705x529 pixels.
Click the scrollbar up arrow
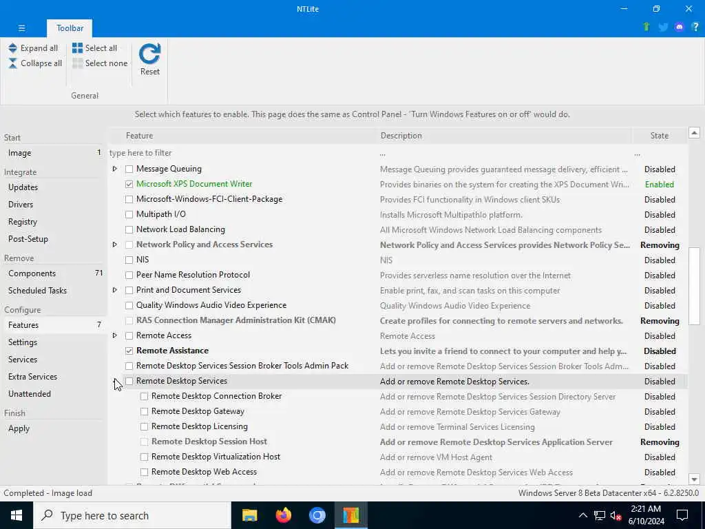694,133
